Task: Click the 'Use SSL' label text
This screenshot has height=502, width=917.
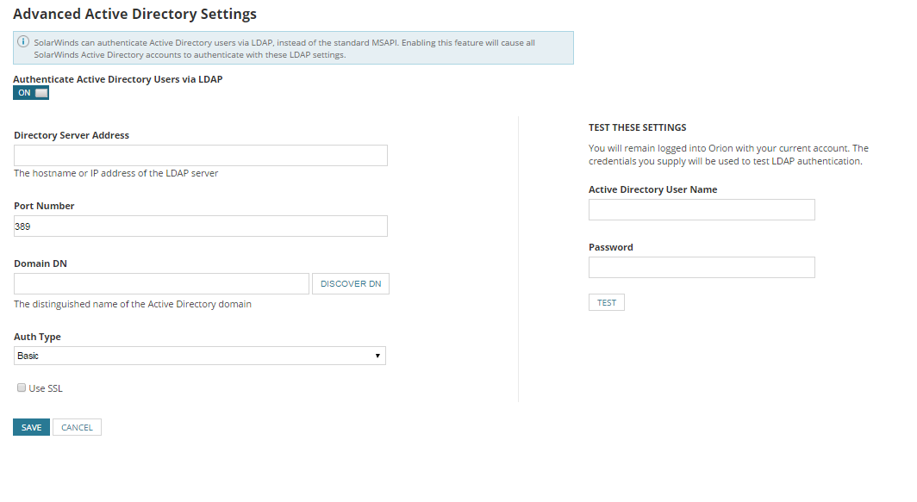Action: point(46,388)
